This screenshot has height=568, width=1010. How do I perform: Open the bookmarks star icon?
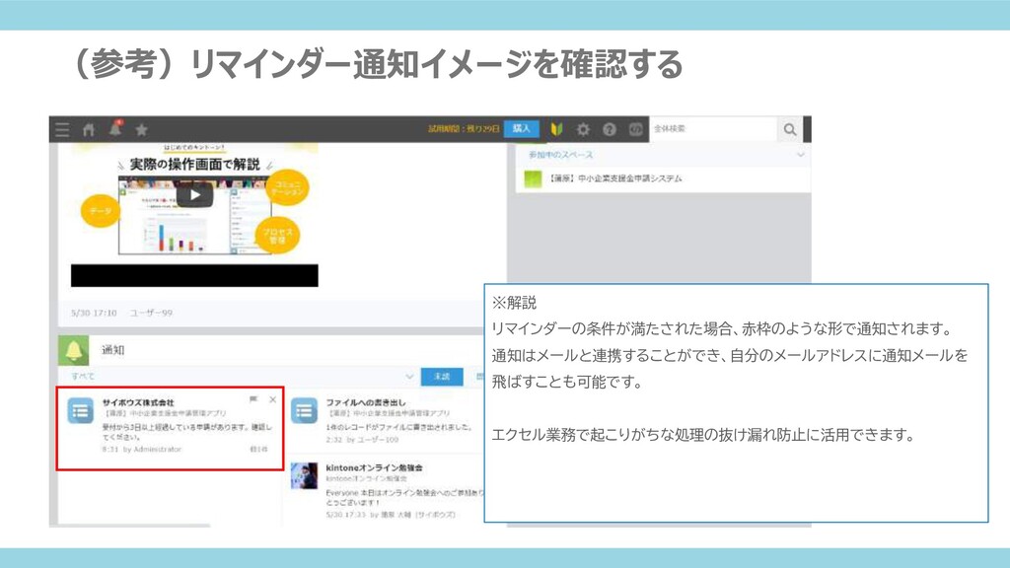click(142, 130)
